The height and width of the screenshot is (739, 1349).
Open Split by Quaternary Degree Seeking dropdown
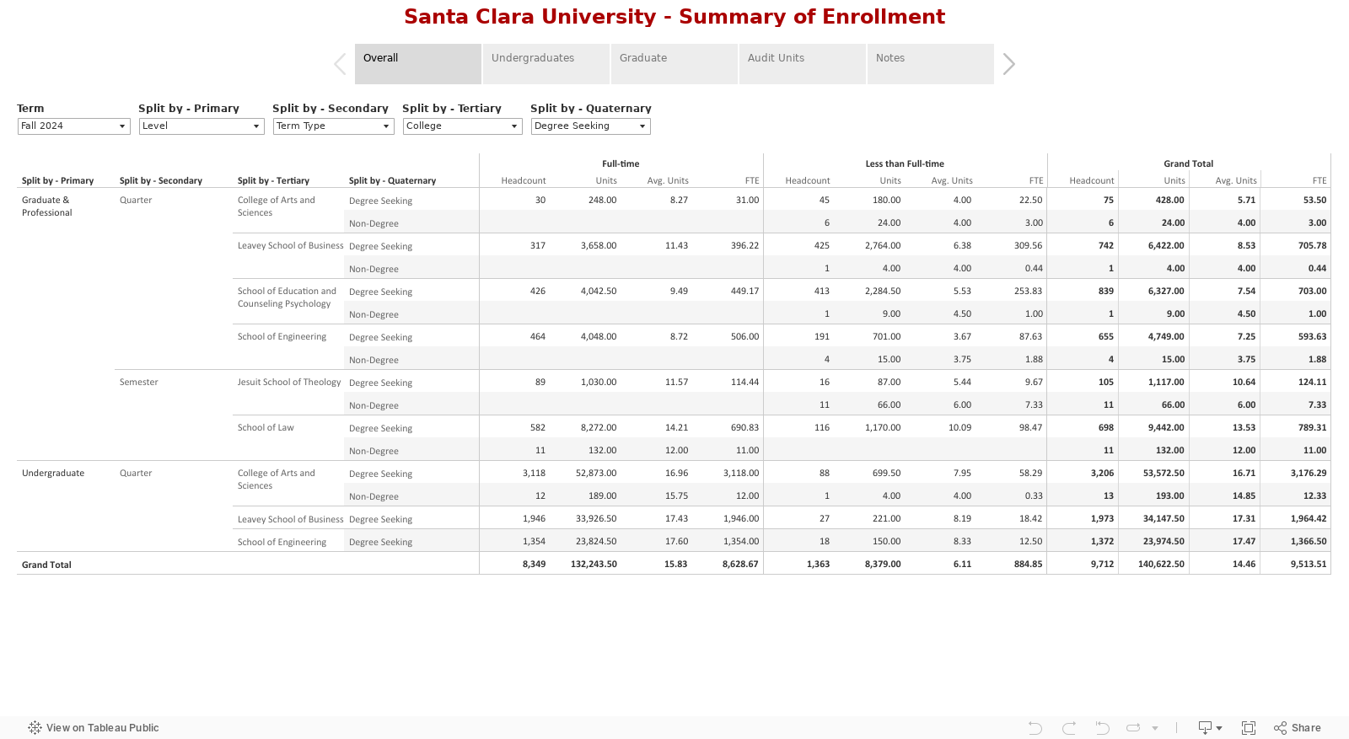point(591,126)
